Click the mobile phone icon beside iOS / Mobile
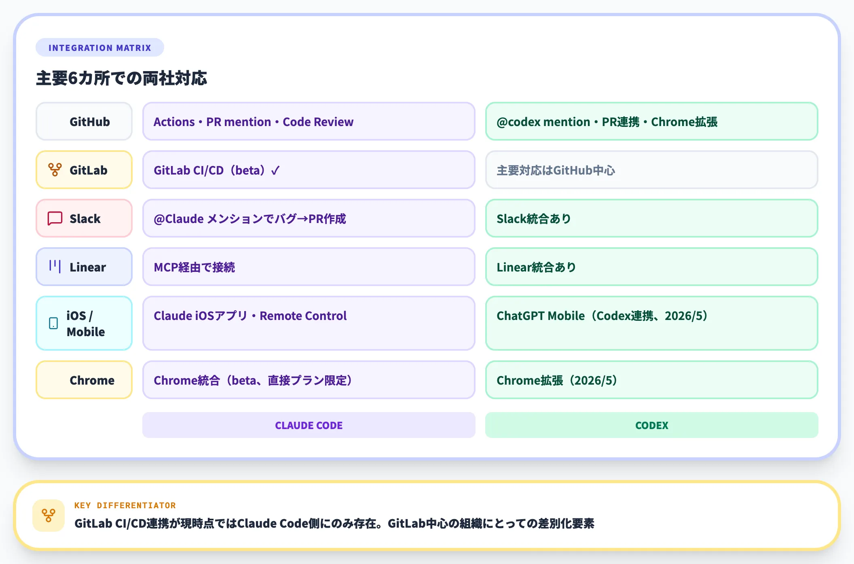The image size is (854, 564). click(53, 323)
